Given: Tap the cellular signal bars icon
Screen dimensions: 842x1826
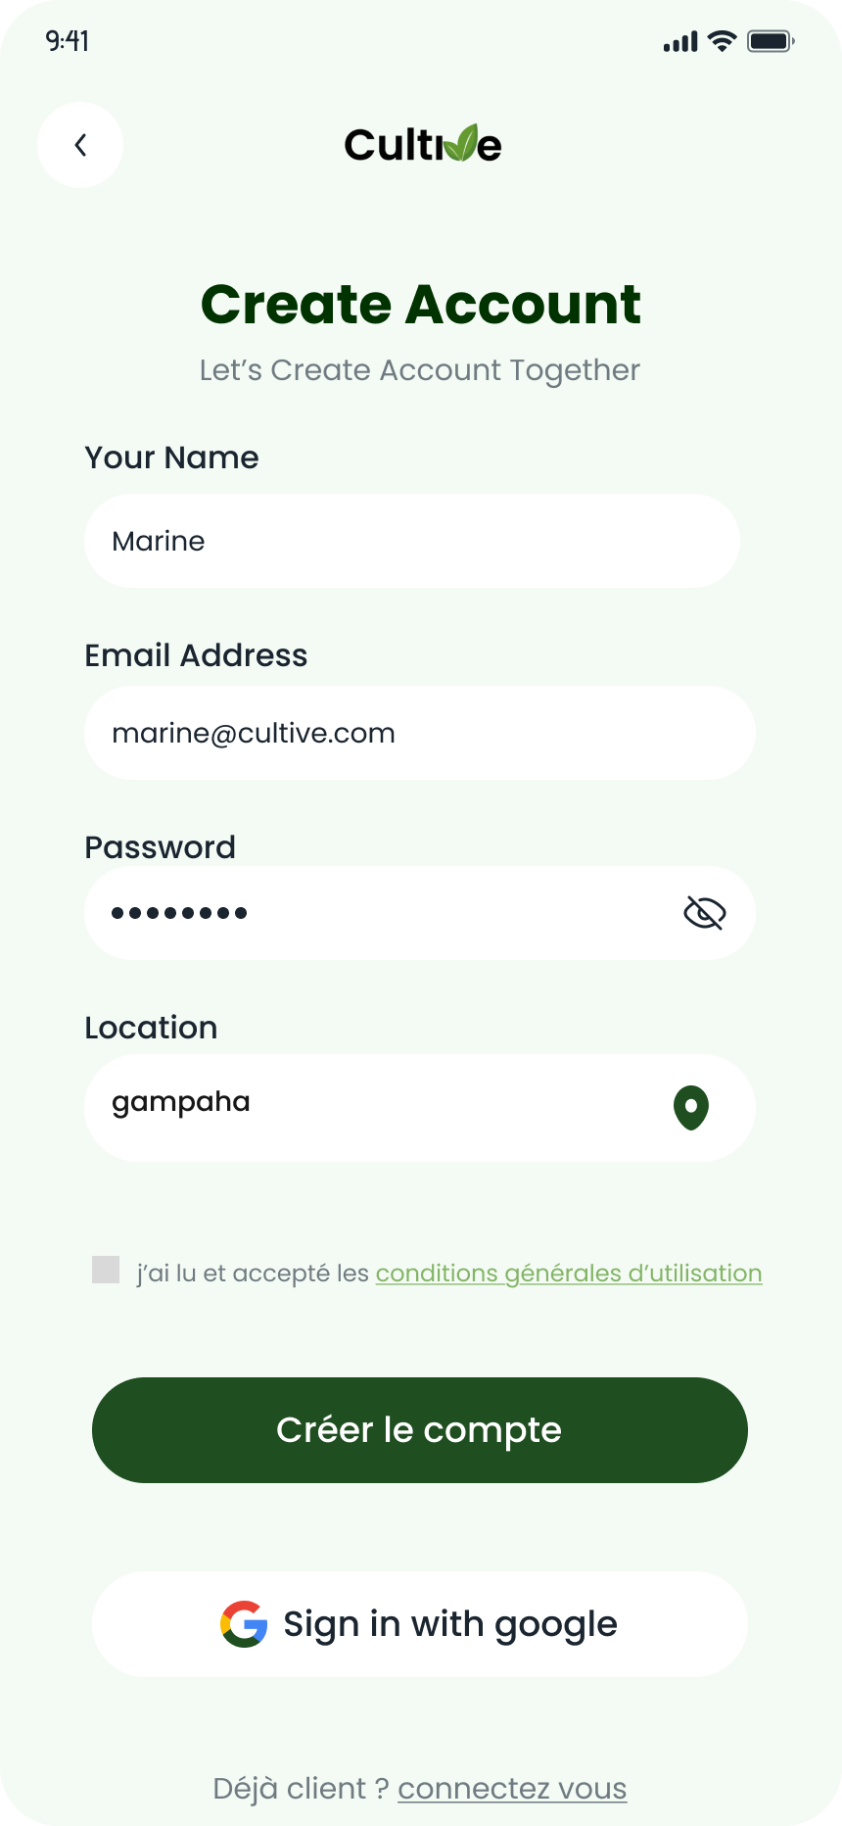Looking at the screenshot, I should (x=680, y=42).
